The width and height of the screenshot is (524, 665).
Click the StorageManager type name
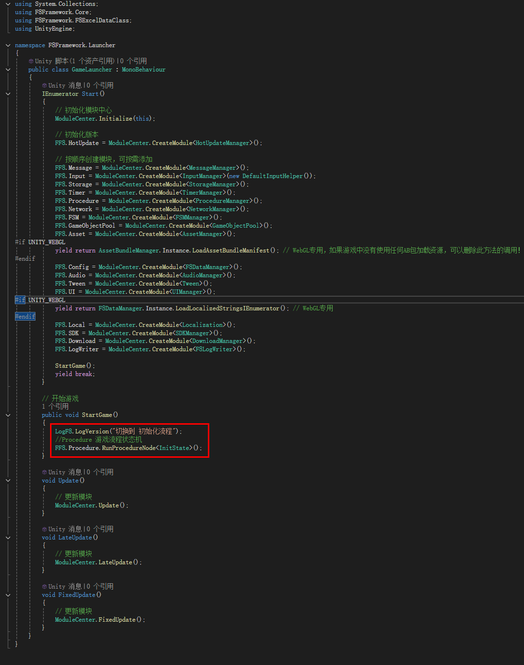tap(212, 184)
